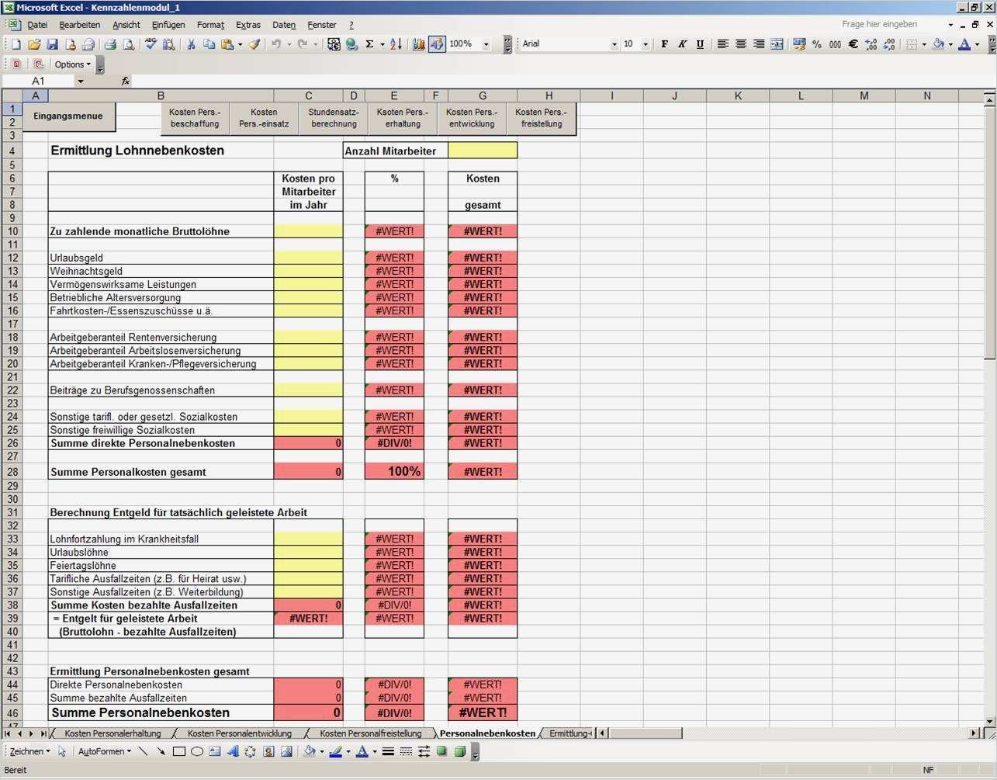Save the workbook with the floppy disk icon
The height and width of the screenshot is (780, 997).
52,44
